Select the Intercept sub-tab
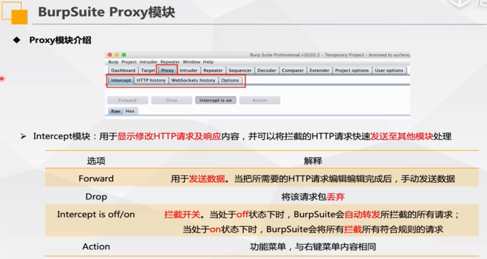Screen dimensions: 487x259 tap(121, 80)
